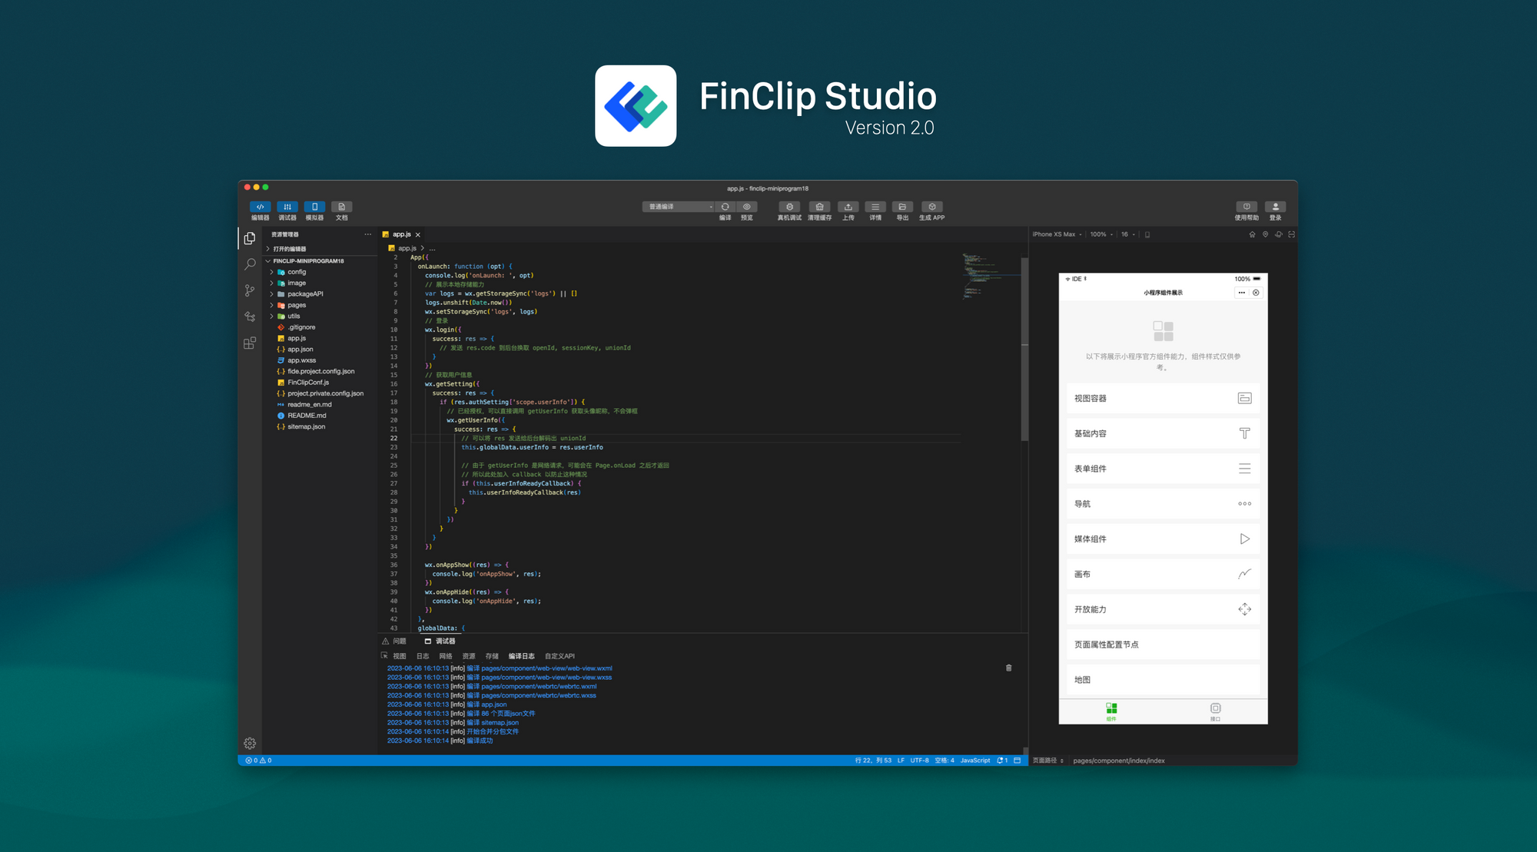This screenshot has height=852, width=1537.
Task: Toggle the 模拟器 simulator panel button
Action: point(314,207)
